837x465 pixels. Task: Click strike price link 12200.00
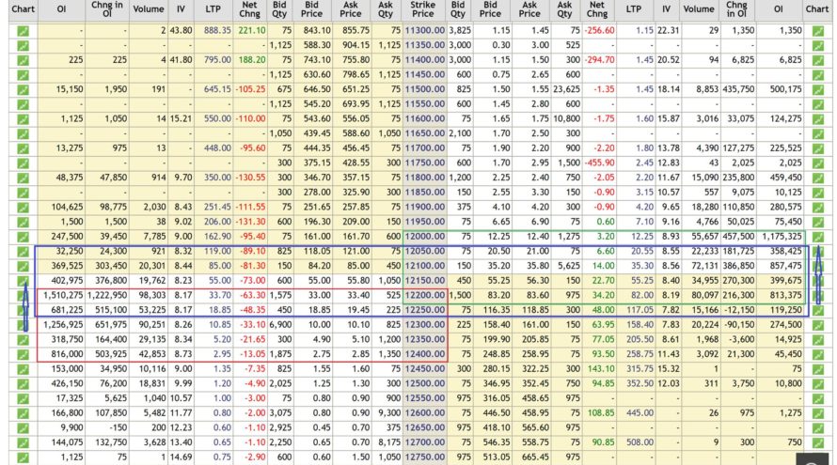click(x=424, y=295)
